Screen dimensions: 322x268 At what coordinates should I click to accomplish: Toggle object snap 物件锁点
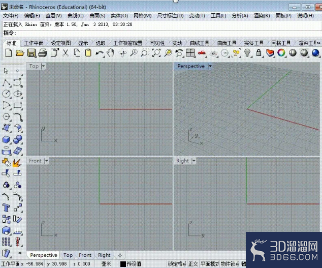230,264
